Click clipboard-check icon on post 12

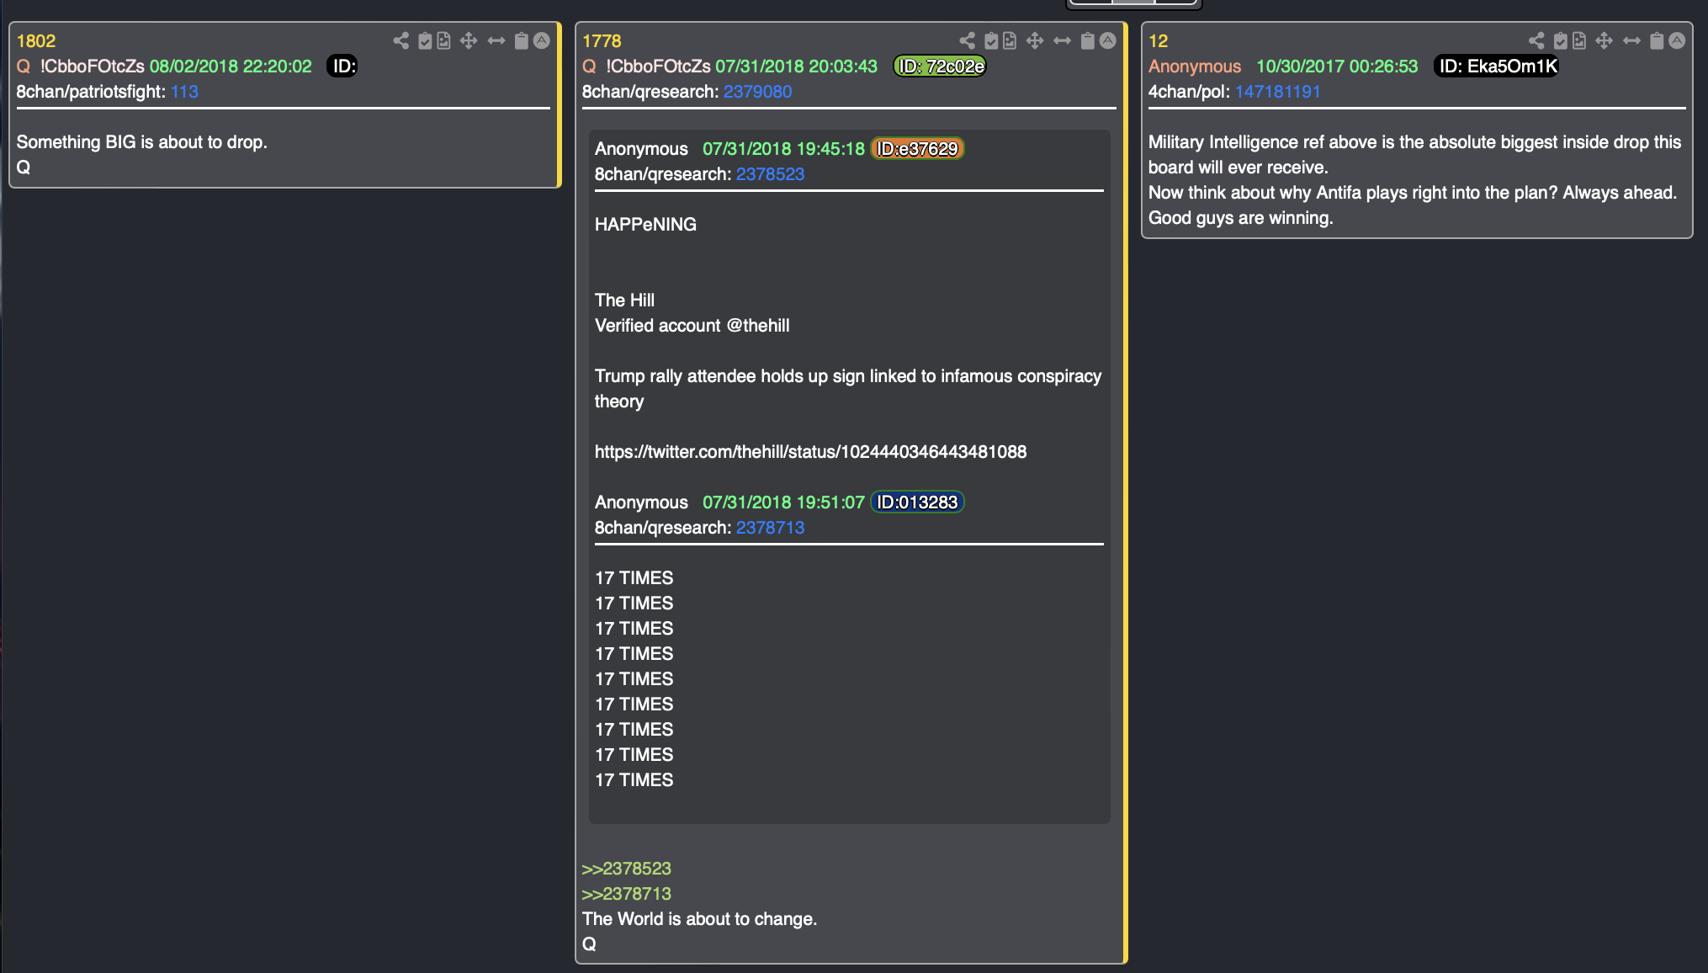click(1561, 40)
